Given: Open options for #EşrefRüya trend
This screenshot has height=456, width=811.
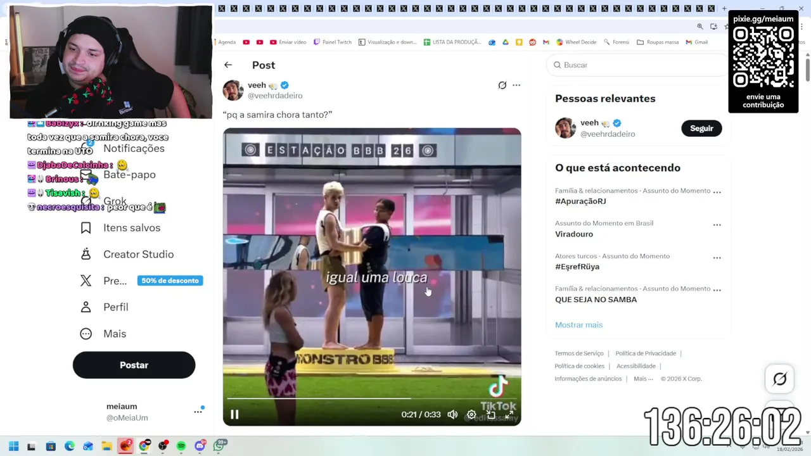Looking at the screenshot, I should click(x=717, y=257).
